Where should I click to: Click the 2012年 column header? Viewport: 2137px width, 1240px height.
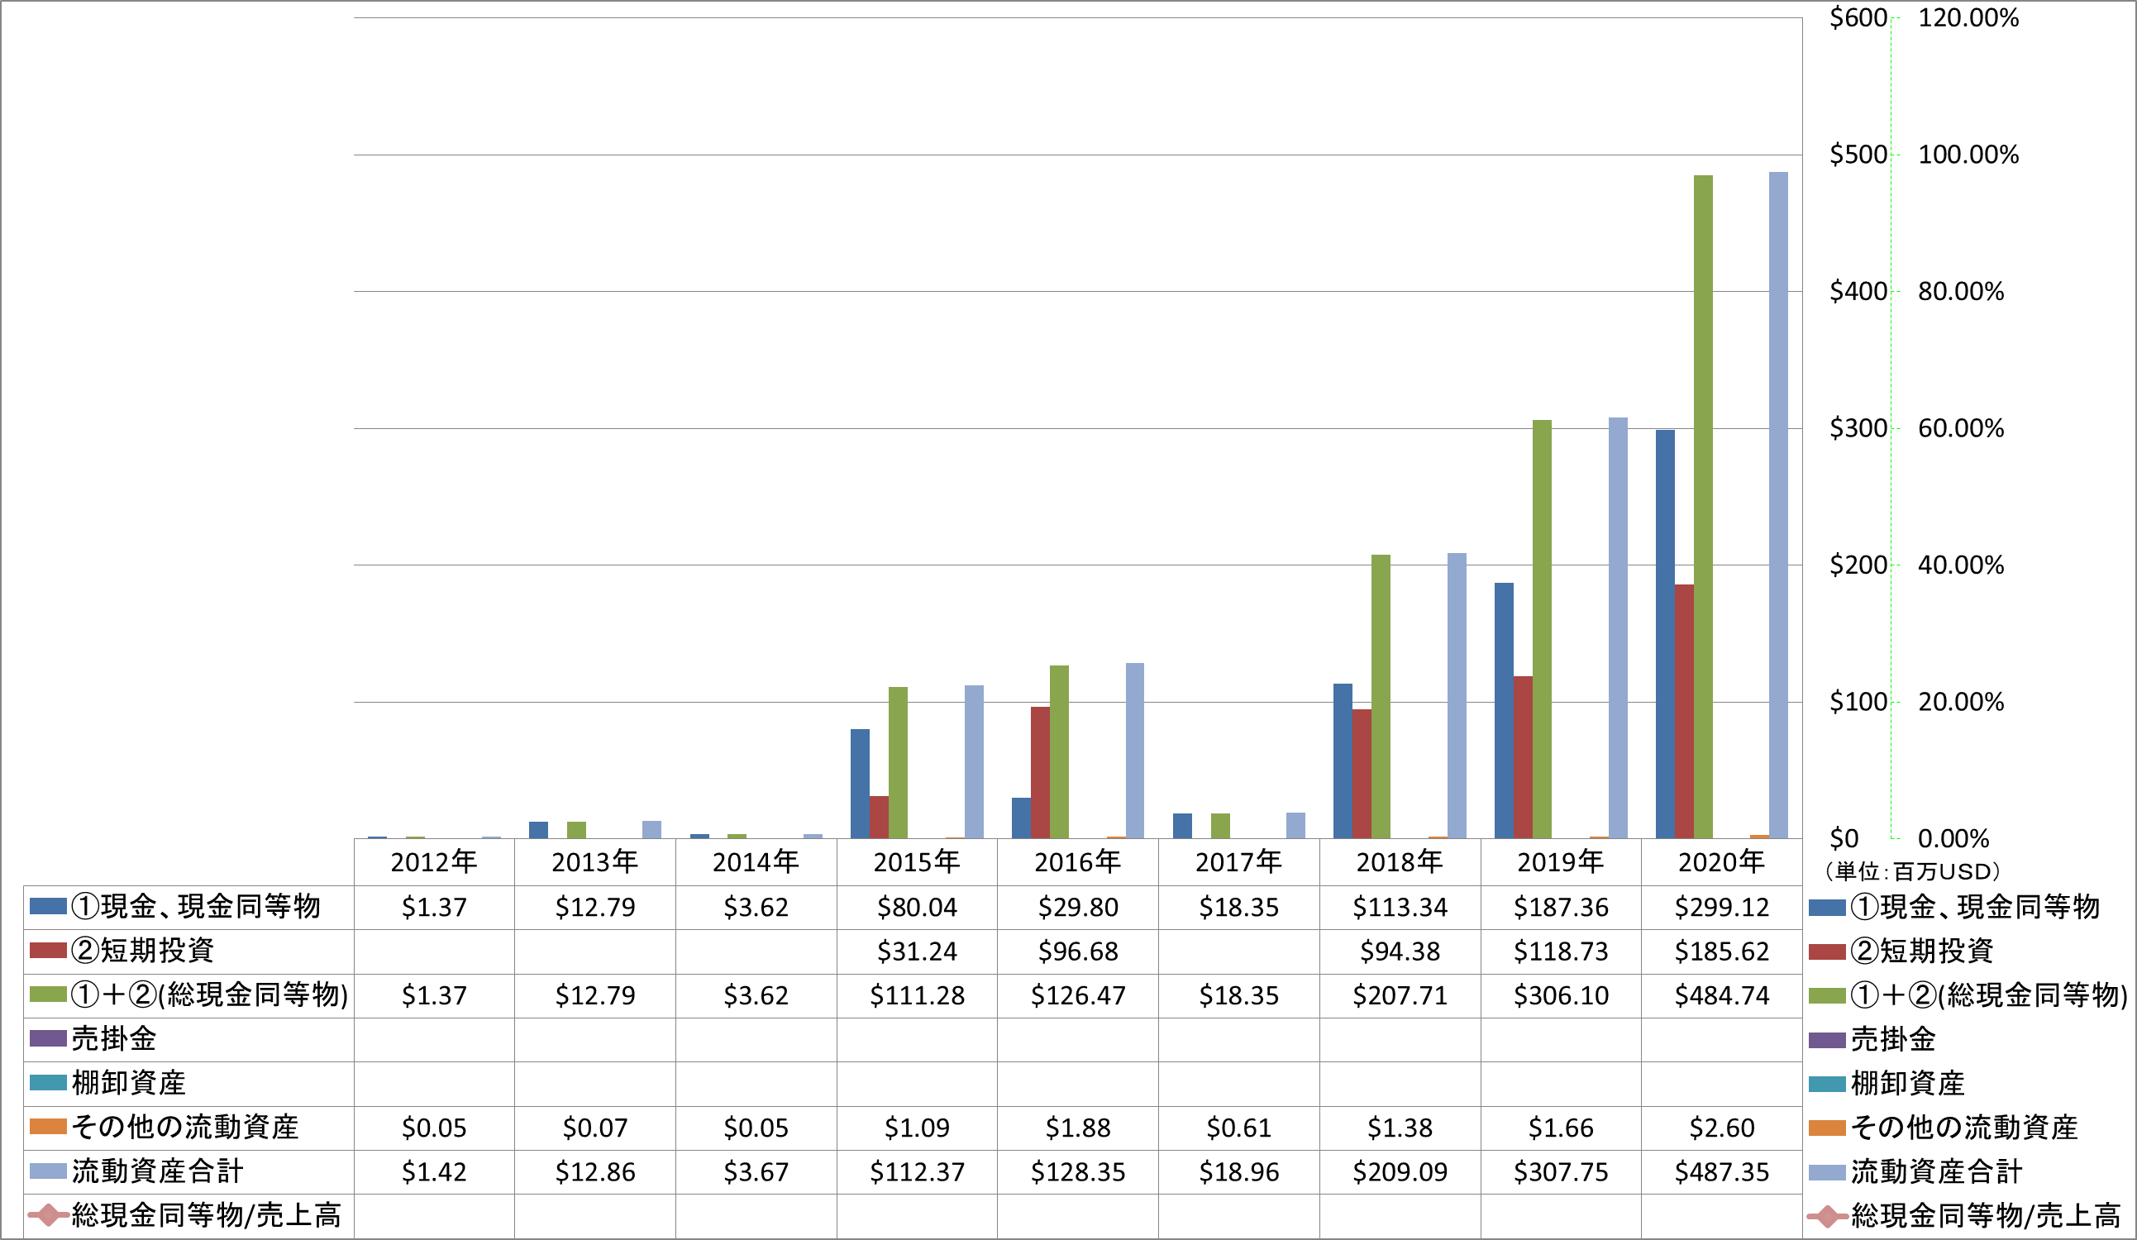tap(433, 861)
